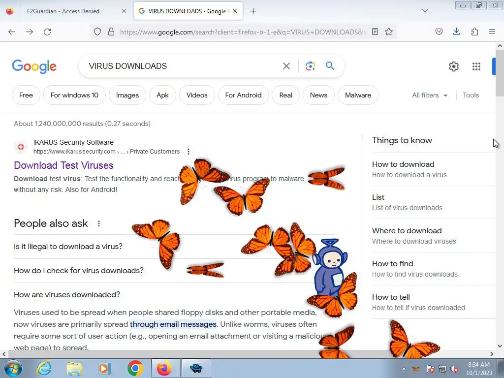Expand All filters dropdown

(x=430, y=95)
